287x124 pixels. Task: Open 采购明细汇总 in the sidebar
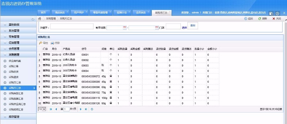pyautogui.click(x=18, y=110)
